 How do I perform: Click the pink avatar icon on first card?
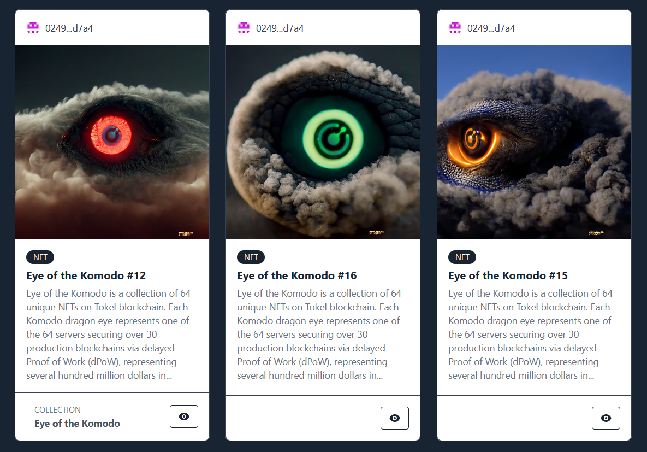33,28
